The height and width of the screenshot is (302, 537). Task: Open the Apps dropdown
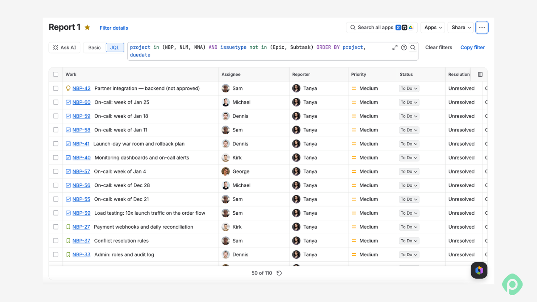tap(433, 28)
